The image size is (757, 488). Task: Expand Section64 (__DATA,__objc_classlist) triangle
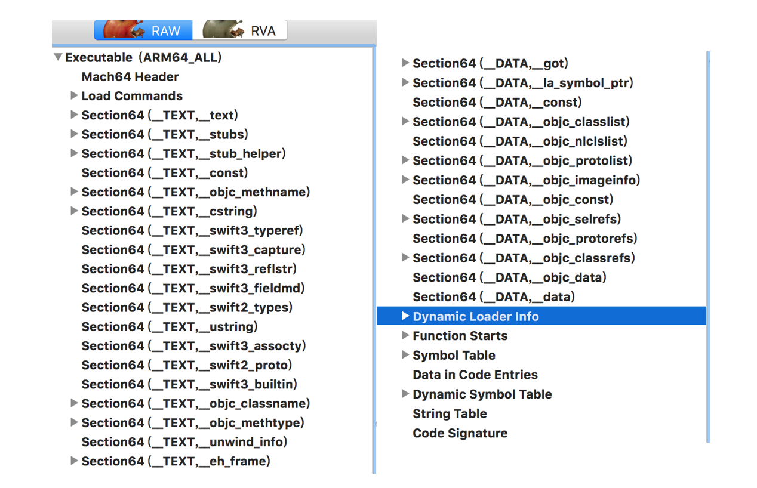405,122
